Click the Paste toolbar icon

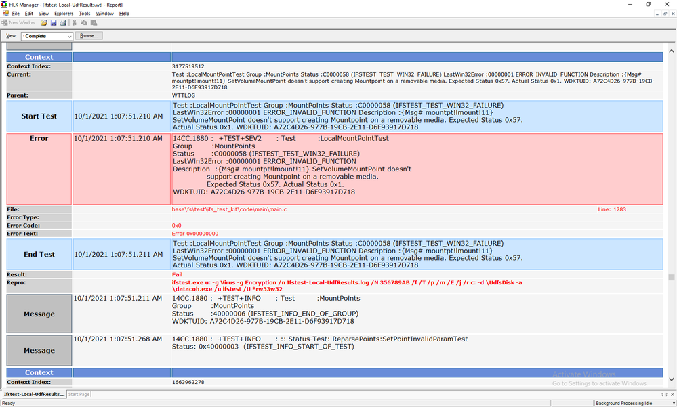(x=94, y=23)
